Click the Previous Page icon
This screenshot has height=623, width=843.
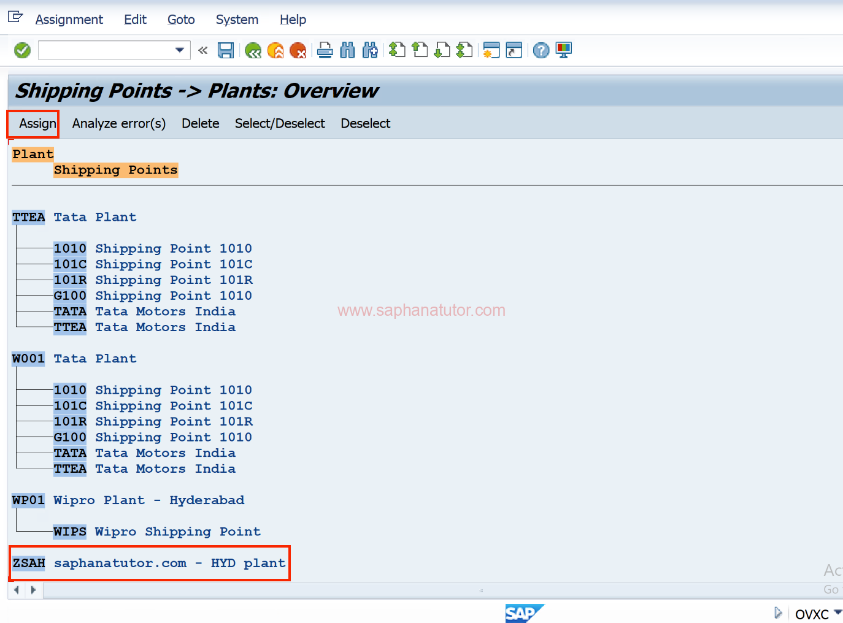click(420, 50)
